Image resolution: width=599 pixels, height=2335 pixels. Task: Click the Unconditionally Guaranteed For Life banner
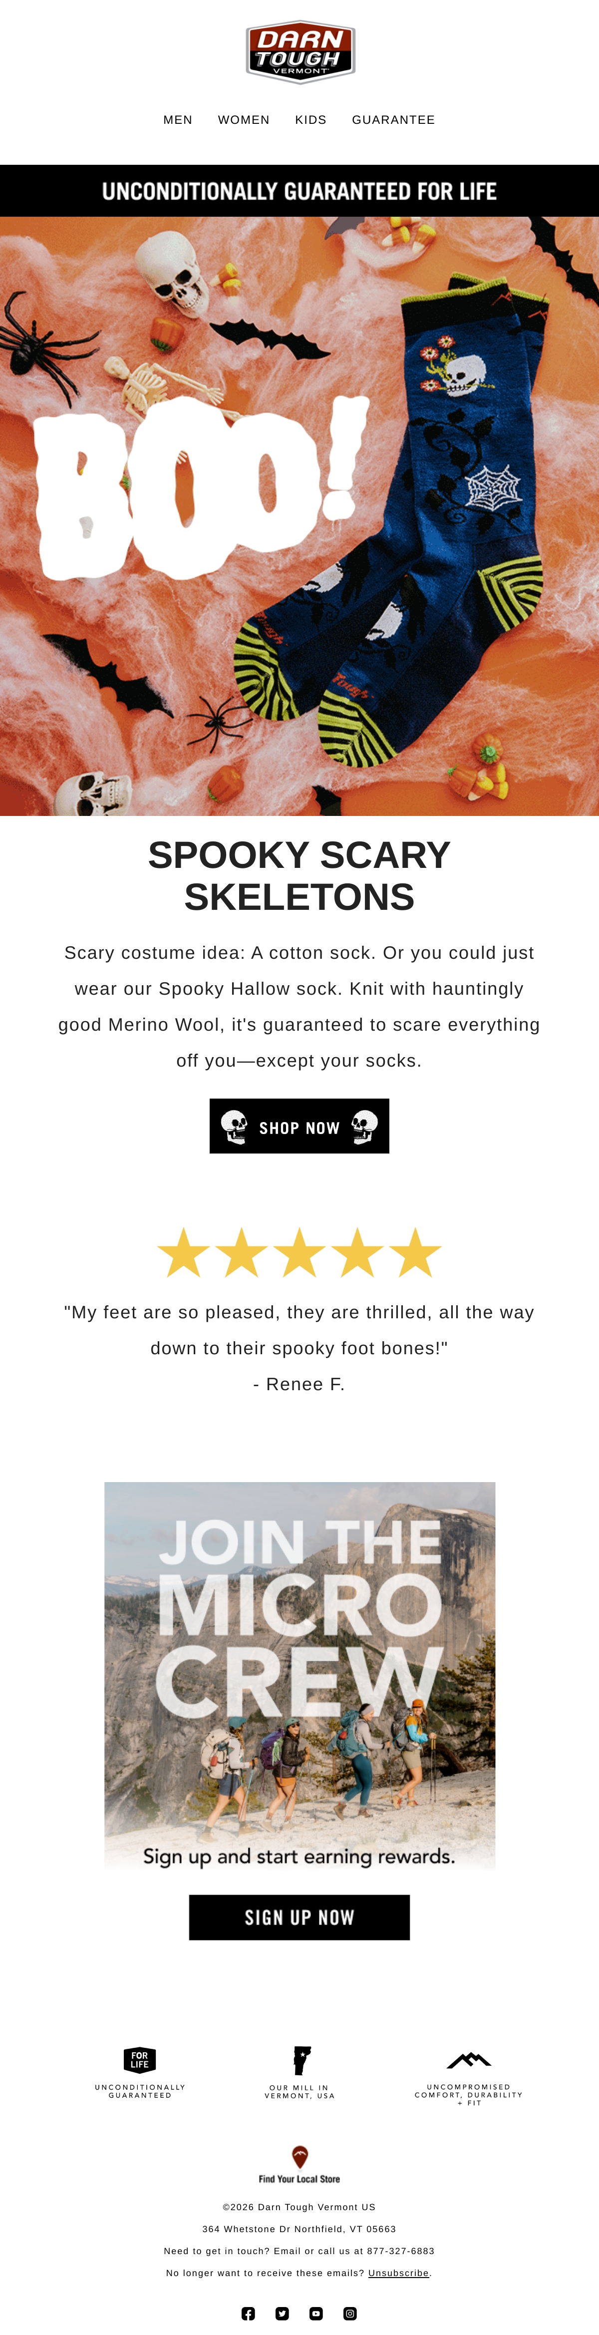coord(299,190)
